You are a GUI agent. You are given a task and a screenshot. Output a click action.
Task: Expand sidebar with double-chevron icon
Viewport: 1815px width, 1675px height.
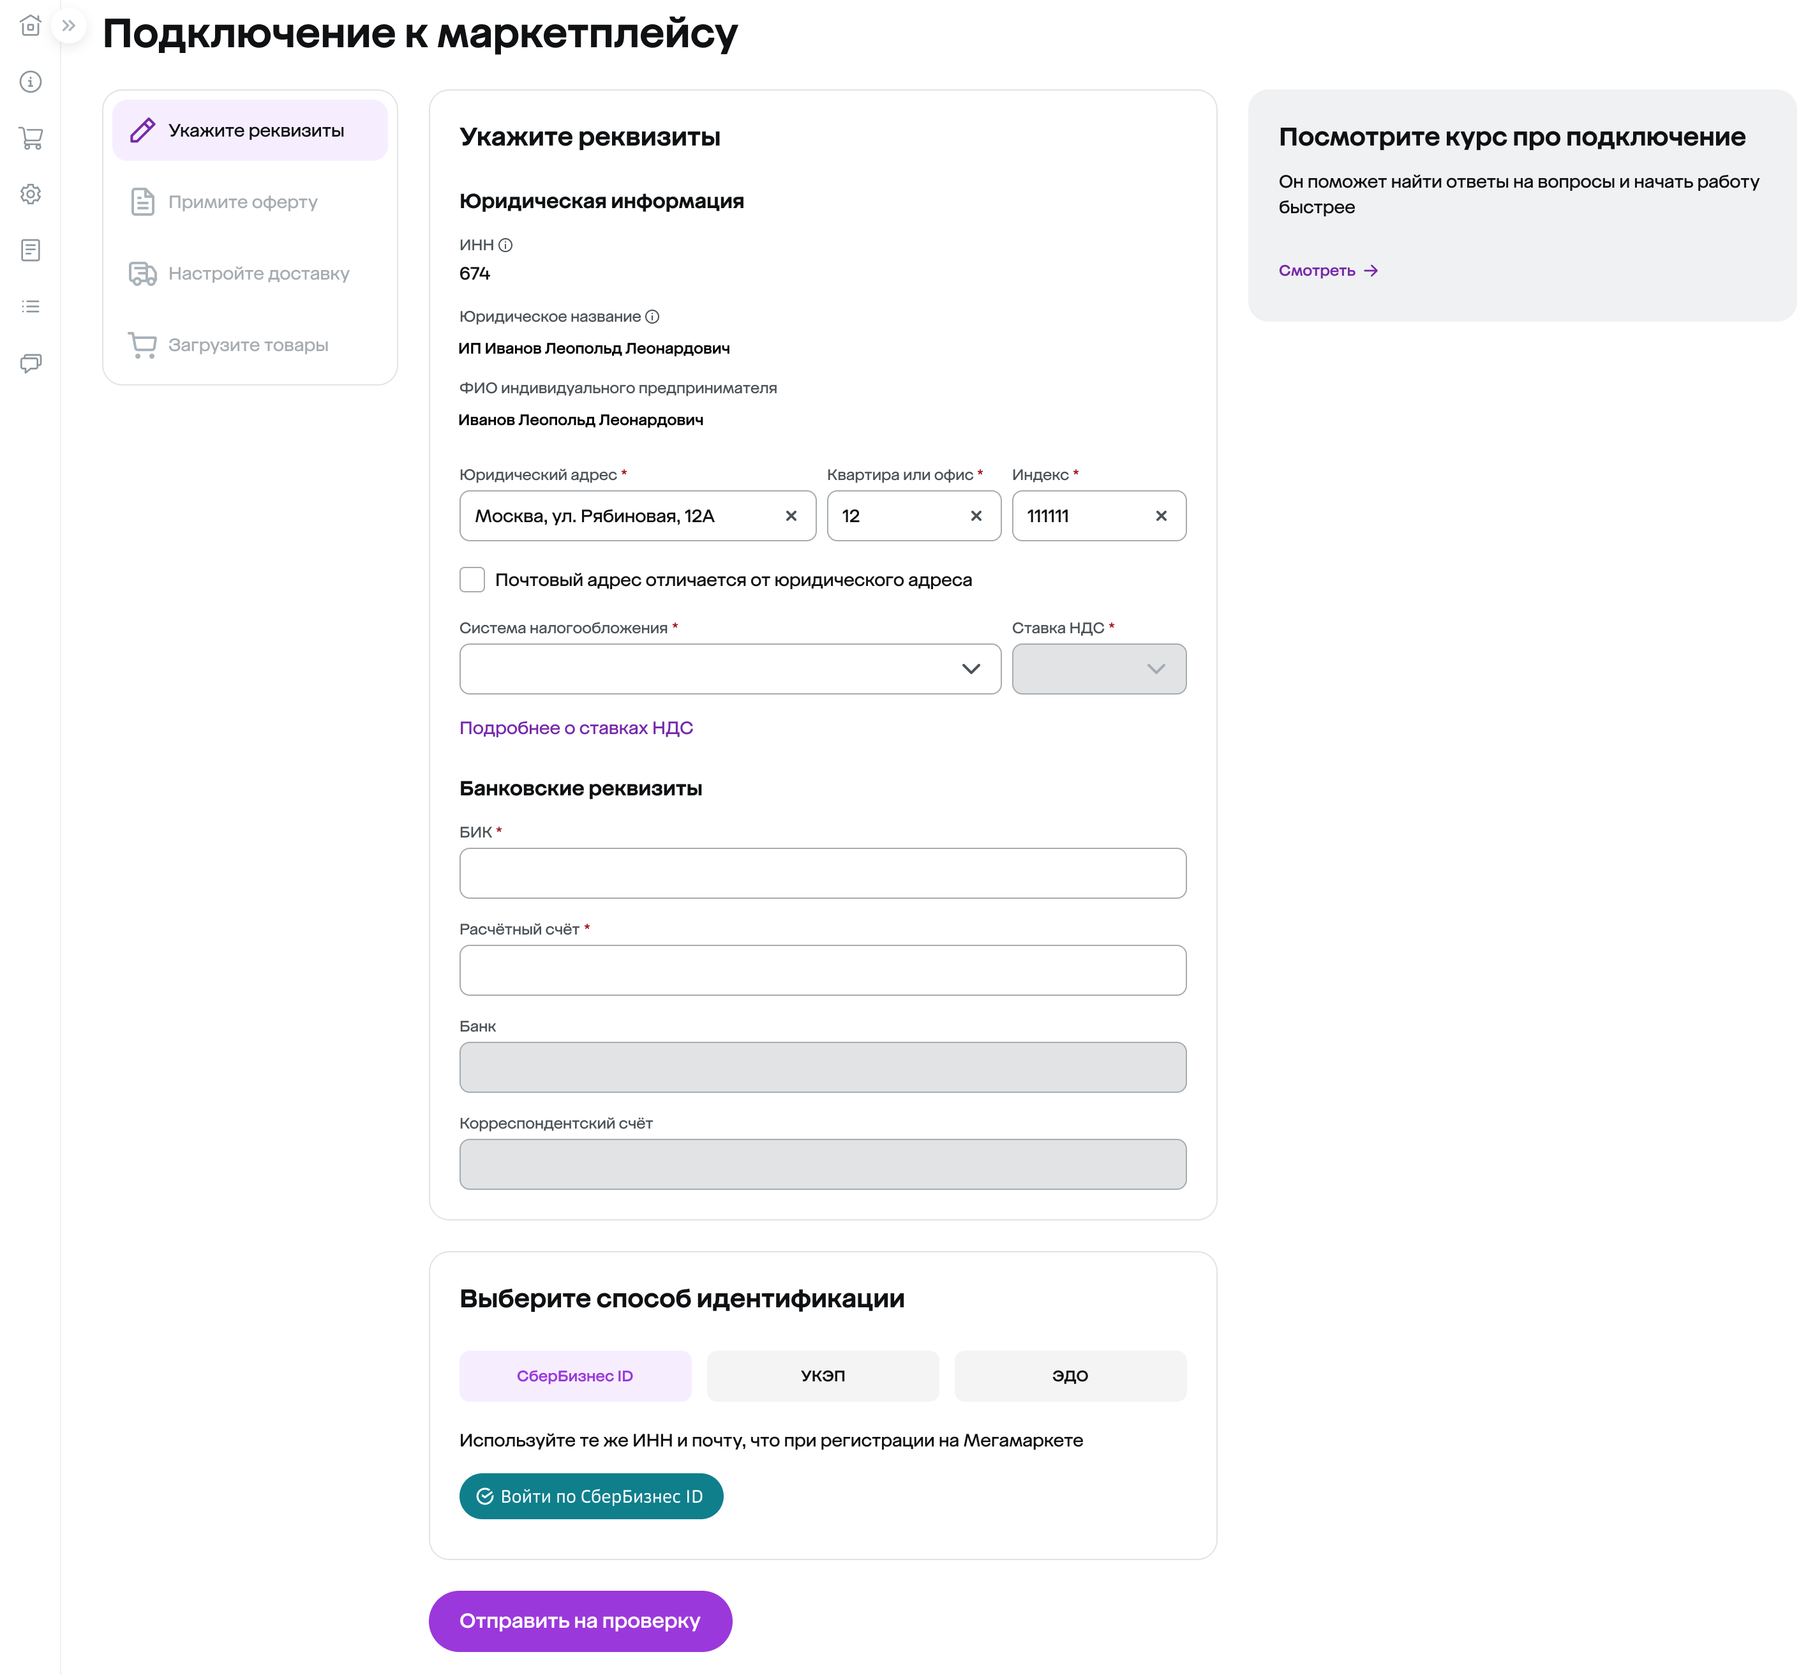pos(69,26)
